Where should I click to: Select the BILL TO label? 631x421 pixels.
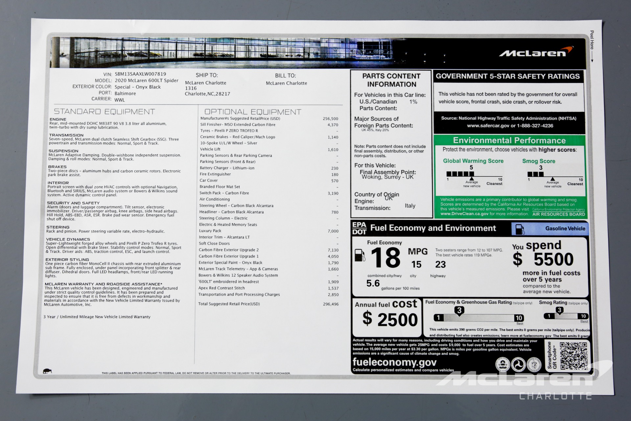coord(286,76)
